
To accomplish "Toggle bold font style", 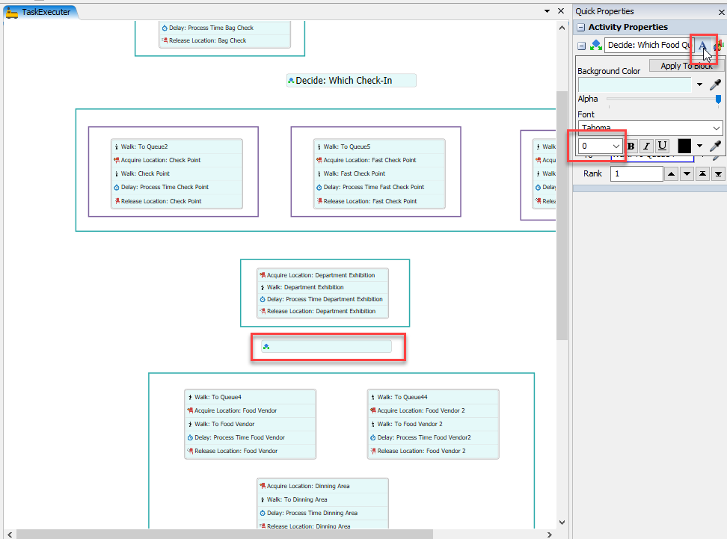I will click(631, 146).
